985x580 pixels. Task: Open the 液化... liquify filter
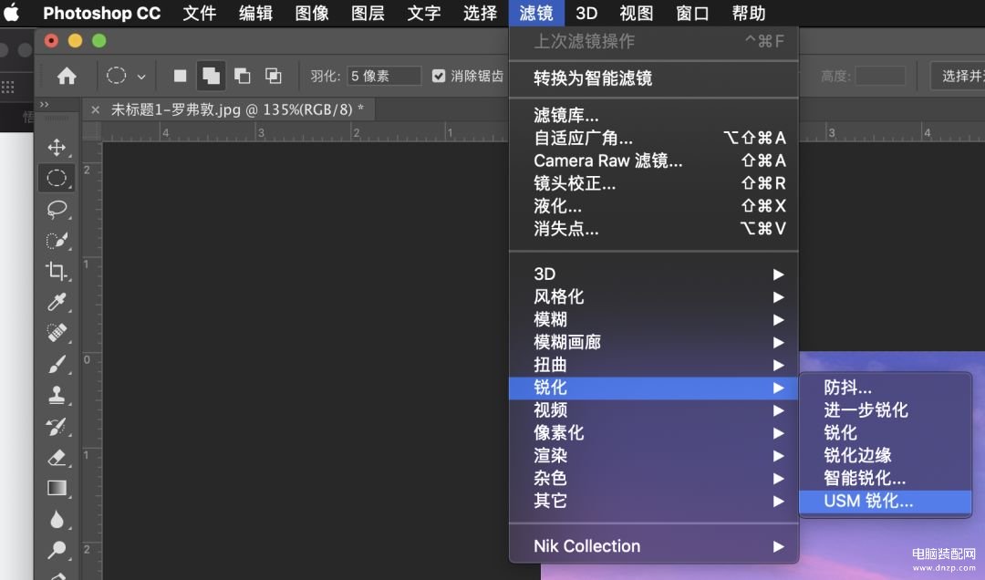click(x=653, y=205)
